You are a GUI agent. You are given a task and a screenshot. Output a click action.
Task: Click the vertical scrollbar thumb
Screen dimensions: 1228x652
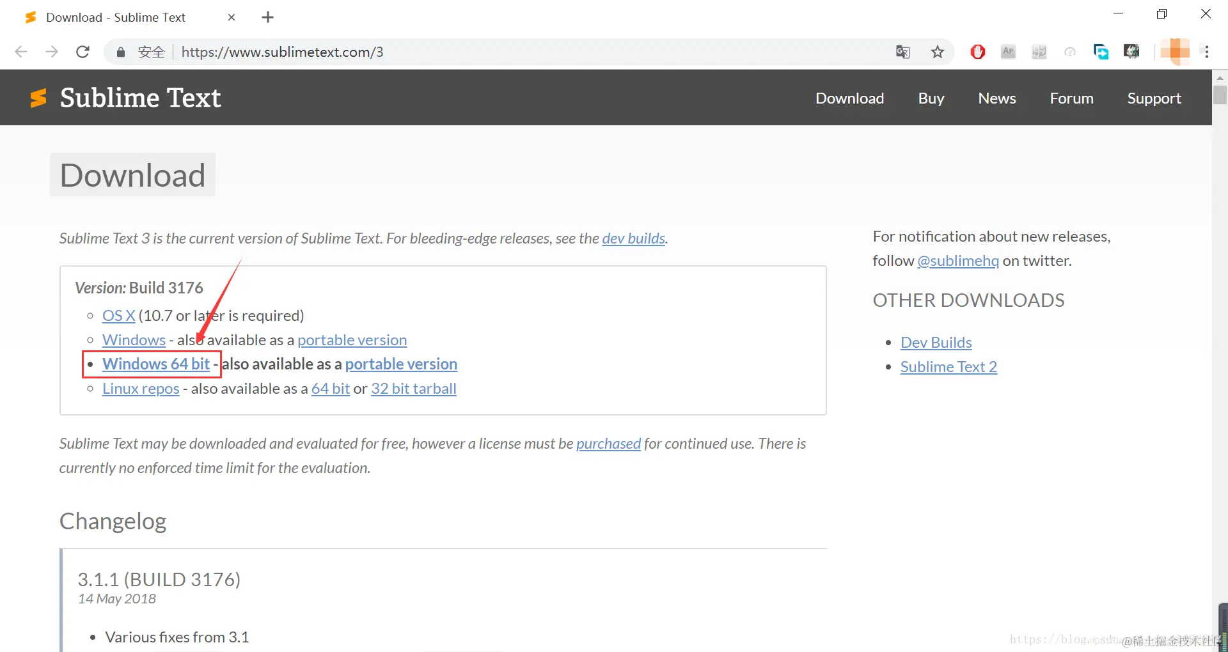[1220, 95]
